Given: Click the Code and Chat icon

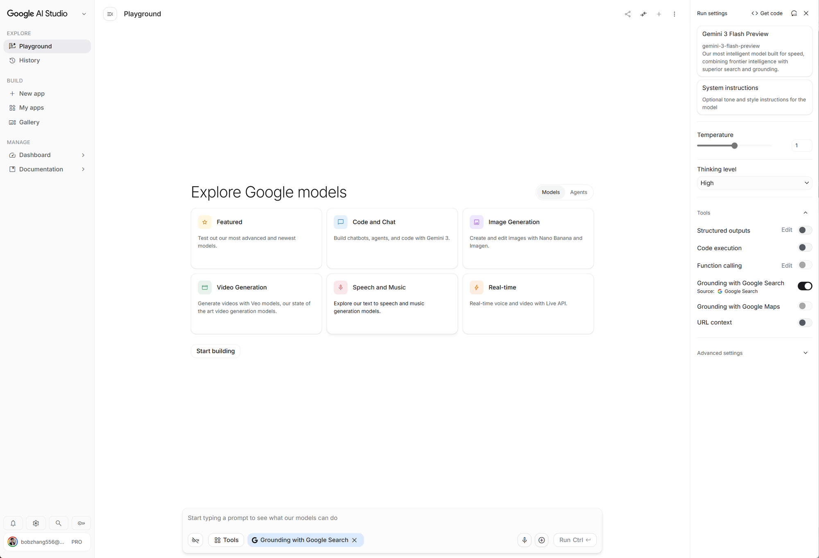Looking at the screenshot, I should pos(341,222).
